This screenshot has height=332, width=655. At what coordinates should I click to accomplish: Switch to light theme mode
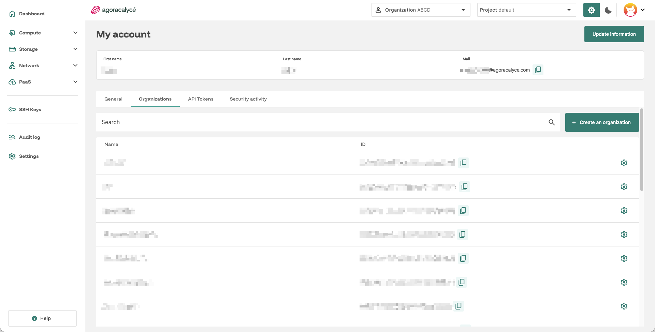(592, 10)
